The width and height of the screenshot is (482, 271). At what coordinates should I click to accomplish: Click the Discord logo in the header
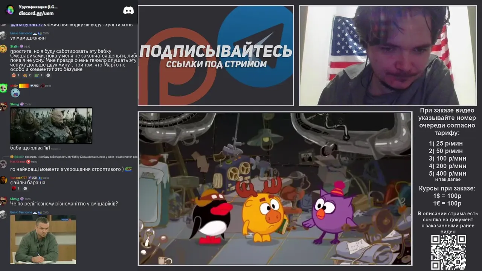128,11
